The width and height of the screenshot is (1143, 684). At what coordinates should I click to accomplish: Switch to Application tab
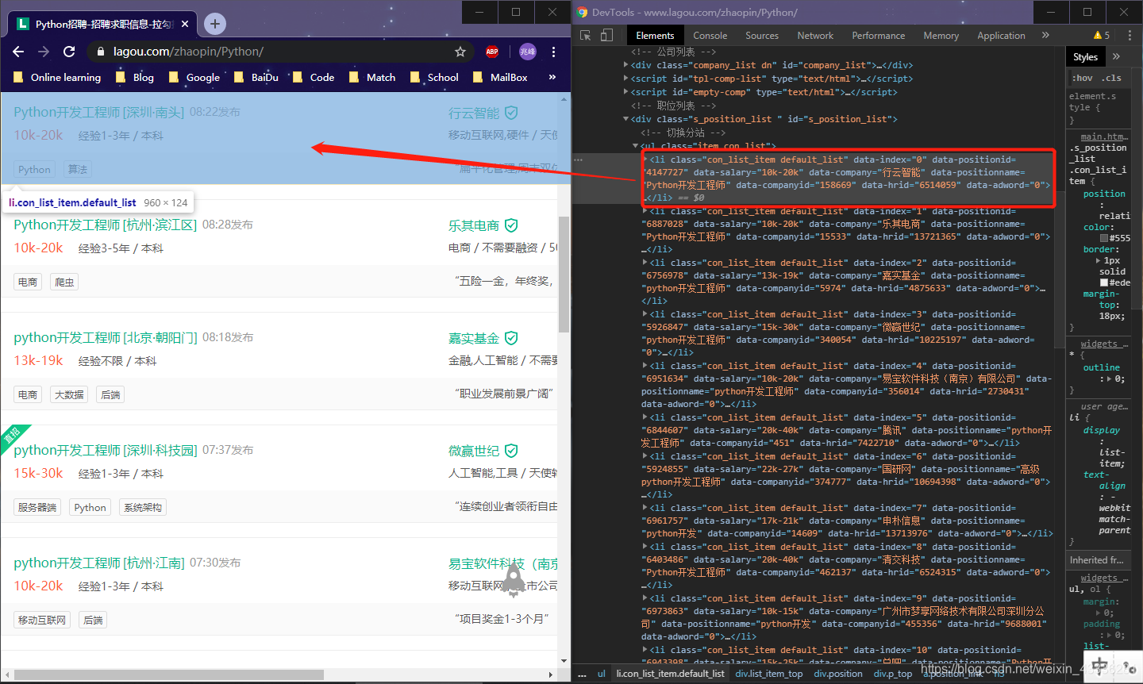pyautogui.click(x=1001, y=35)
